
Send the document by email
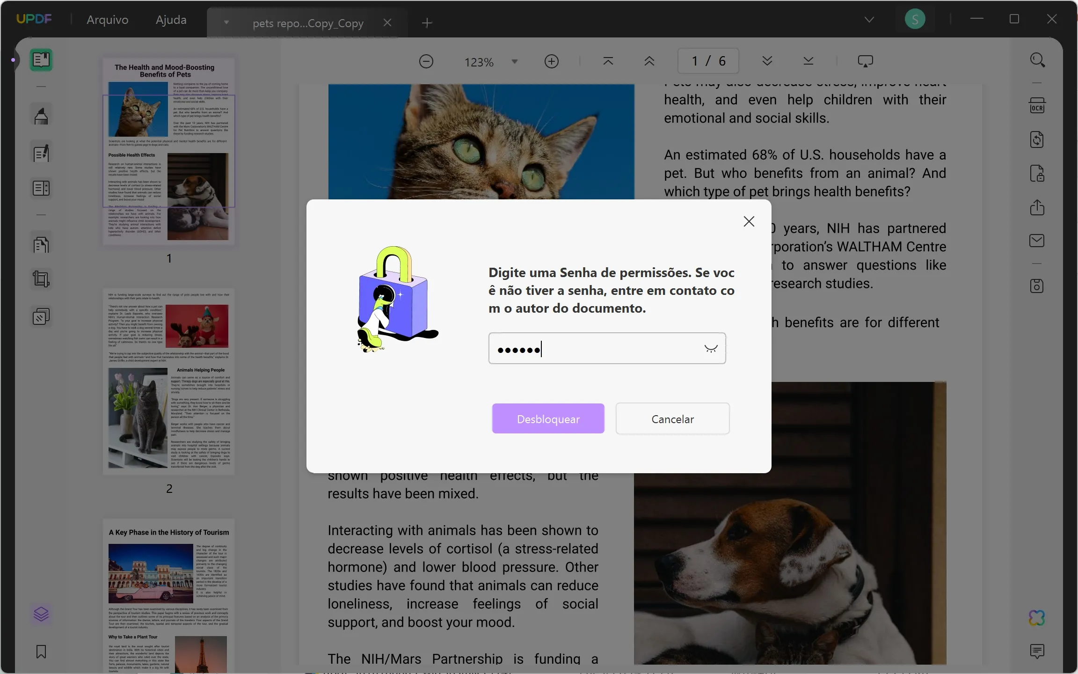coord(1037,240)
